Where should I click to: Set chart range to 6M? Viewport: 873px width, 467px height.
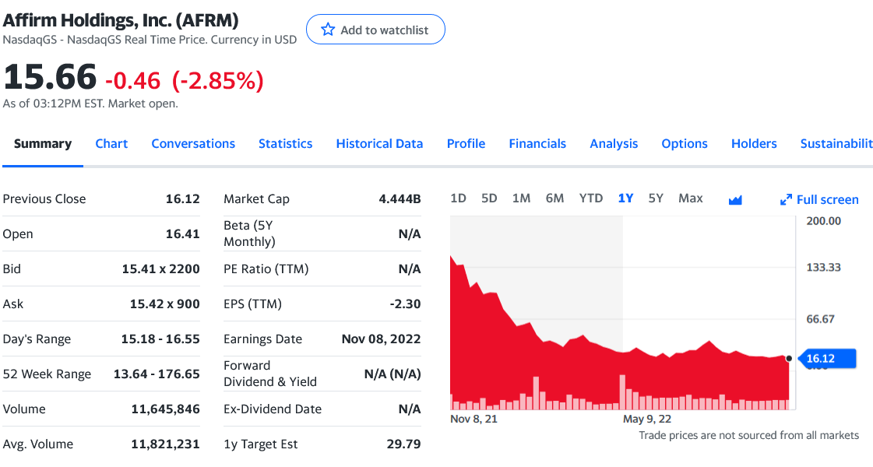(554, 198)
